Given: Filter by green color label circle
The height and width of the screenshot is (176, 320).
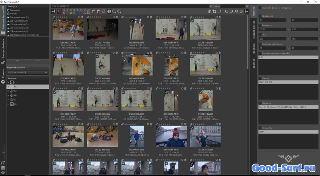Looking at the screenshot, I should [74, 13].
